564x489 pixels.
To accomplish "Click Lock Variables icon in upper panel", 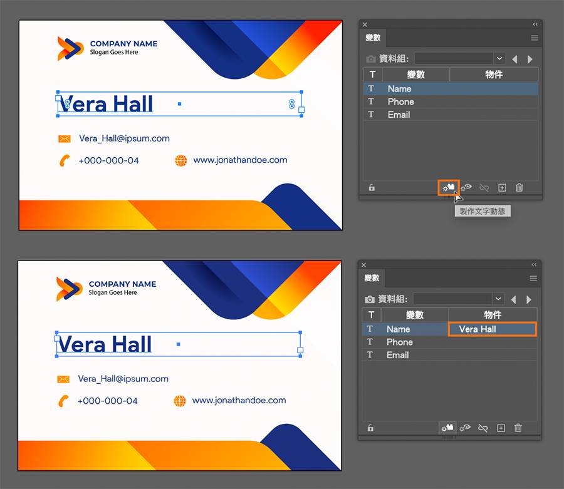I will pos(372,188).
